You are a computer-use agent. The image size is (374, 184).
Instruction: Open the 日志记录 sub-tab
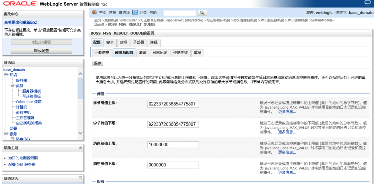tap(160, 53)
